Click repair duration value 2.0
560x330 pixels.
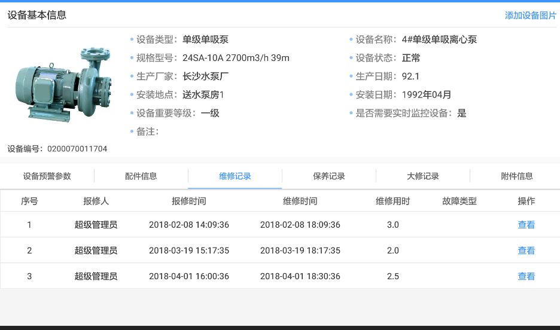(393, 250)
